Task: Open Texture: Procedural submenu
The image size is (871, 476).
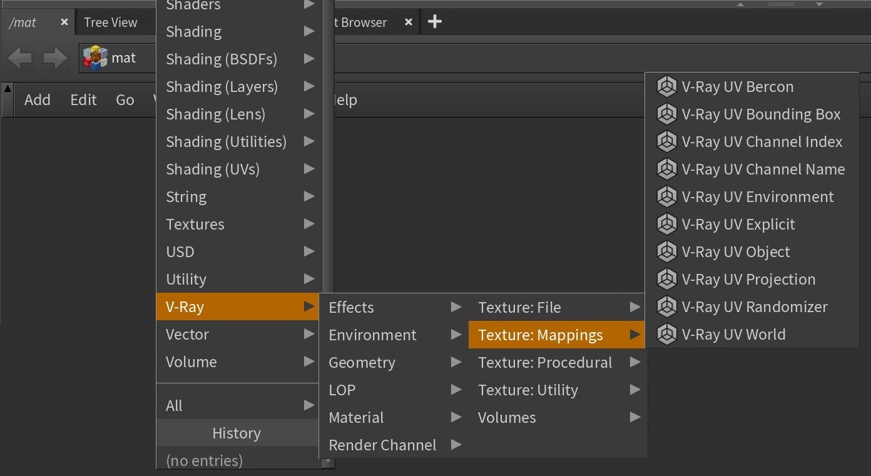Action: tap(557, 362)
